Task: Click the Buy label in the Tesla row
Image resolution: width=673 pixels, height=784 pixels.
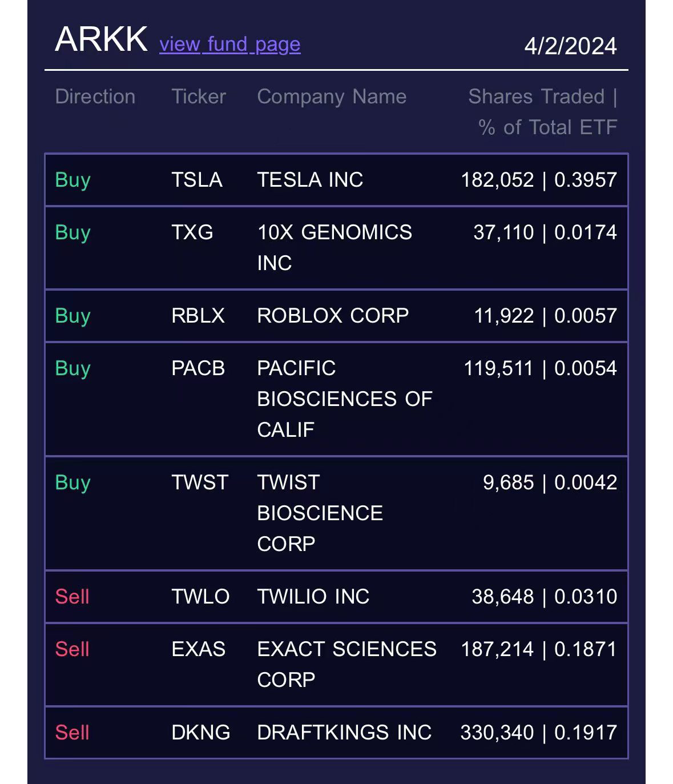Action: coord(73,180)
